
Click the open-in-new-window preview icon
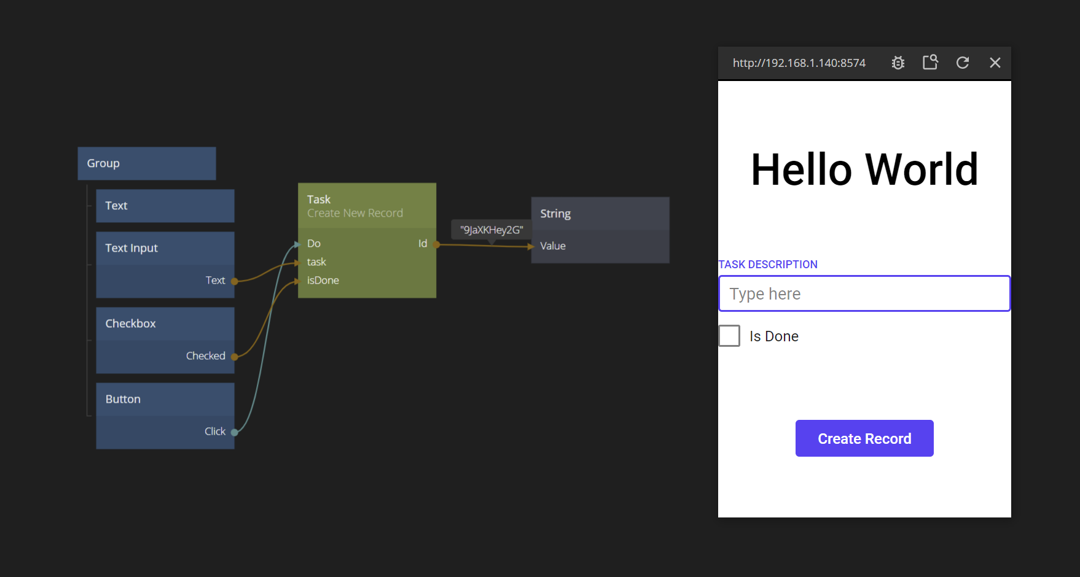tap(930, 63)
